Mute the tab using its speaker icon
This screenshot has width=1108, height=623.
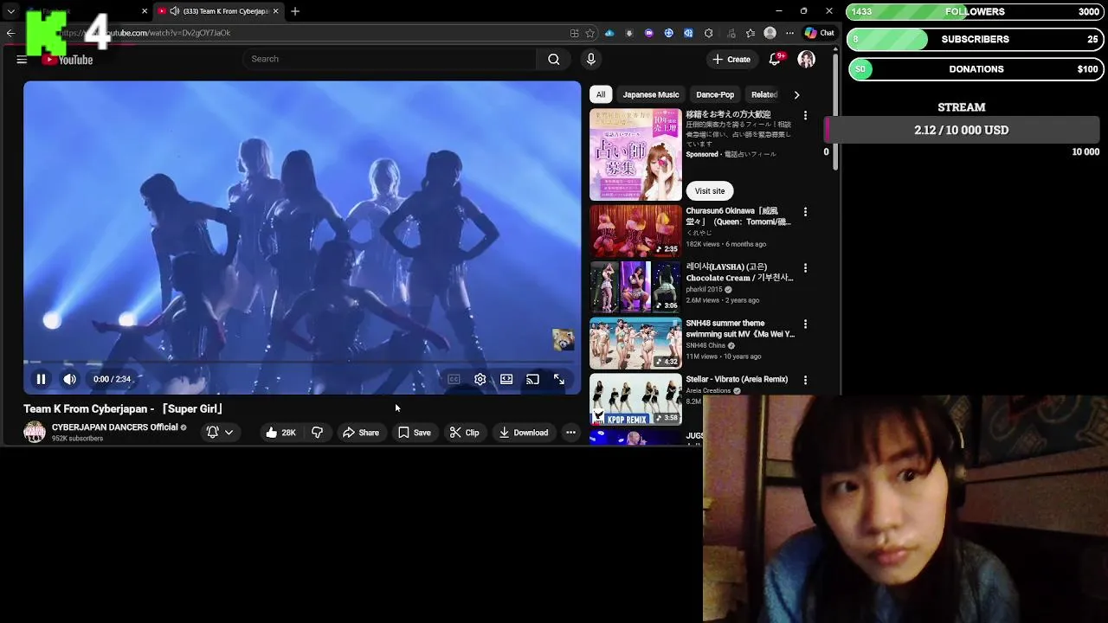pyautogui.click(x=174, y=11)
